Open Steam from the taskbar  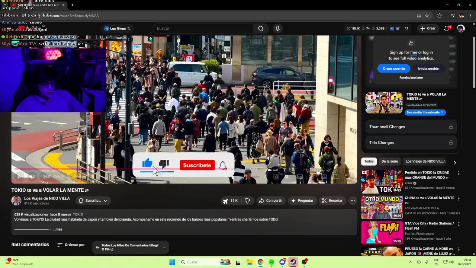point(293,262)
